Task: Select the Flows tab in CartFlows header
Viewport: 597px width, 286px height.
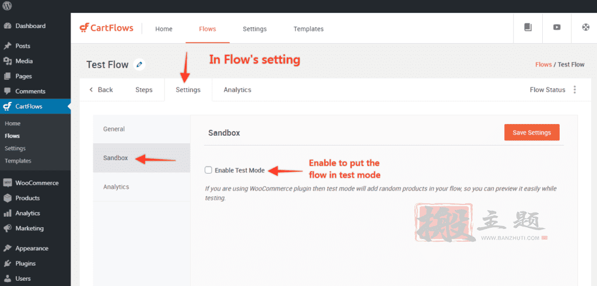Action: point(208,29)
